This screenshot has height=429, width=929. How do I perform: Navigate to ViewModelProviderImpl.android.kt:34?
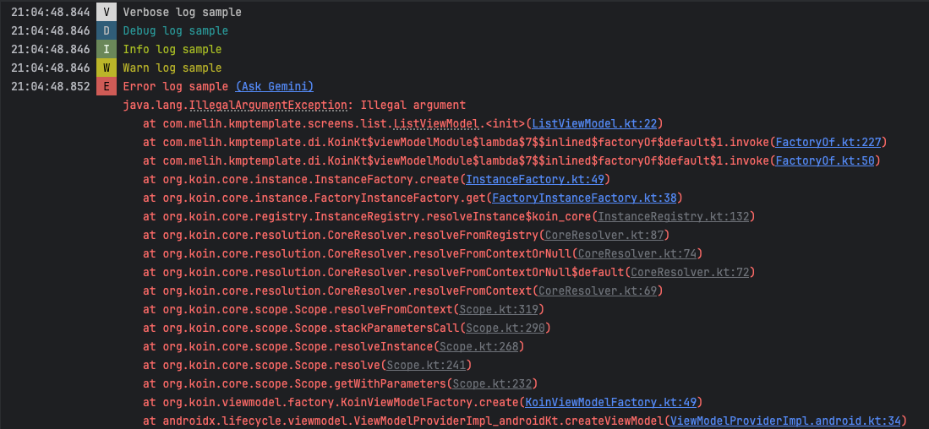pos(785,421)
